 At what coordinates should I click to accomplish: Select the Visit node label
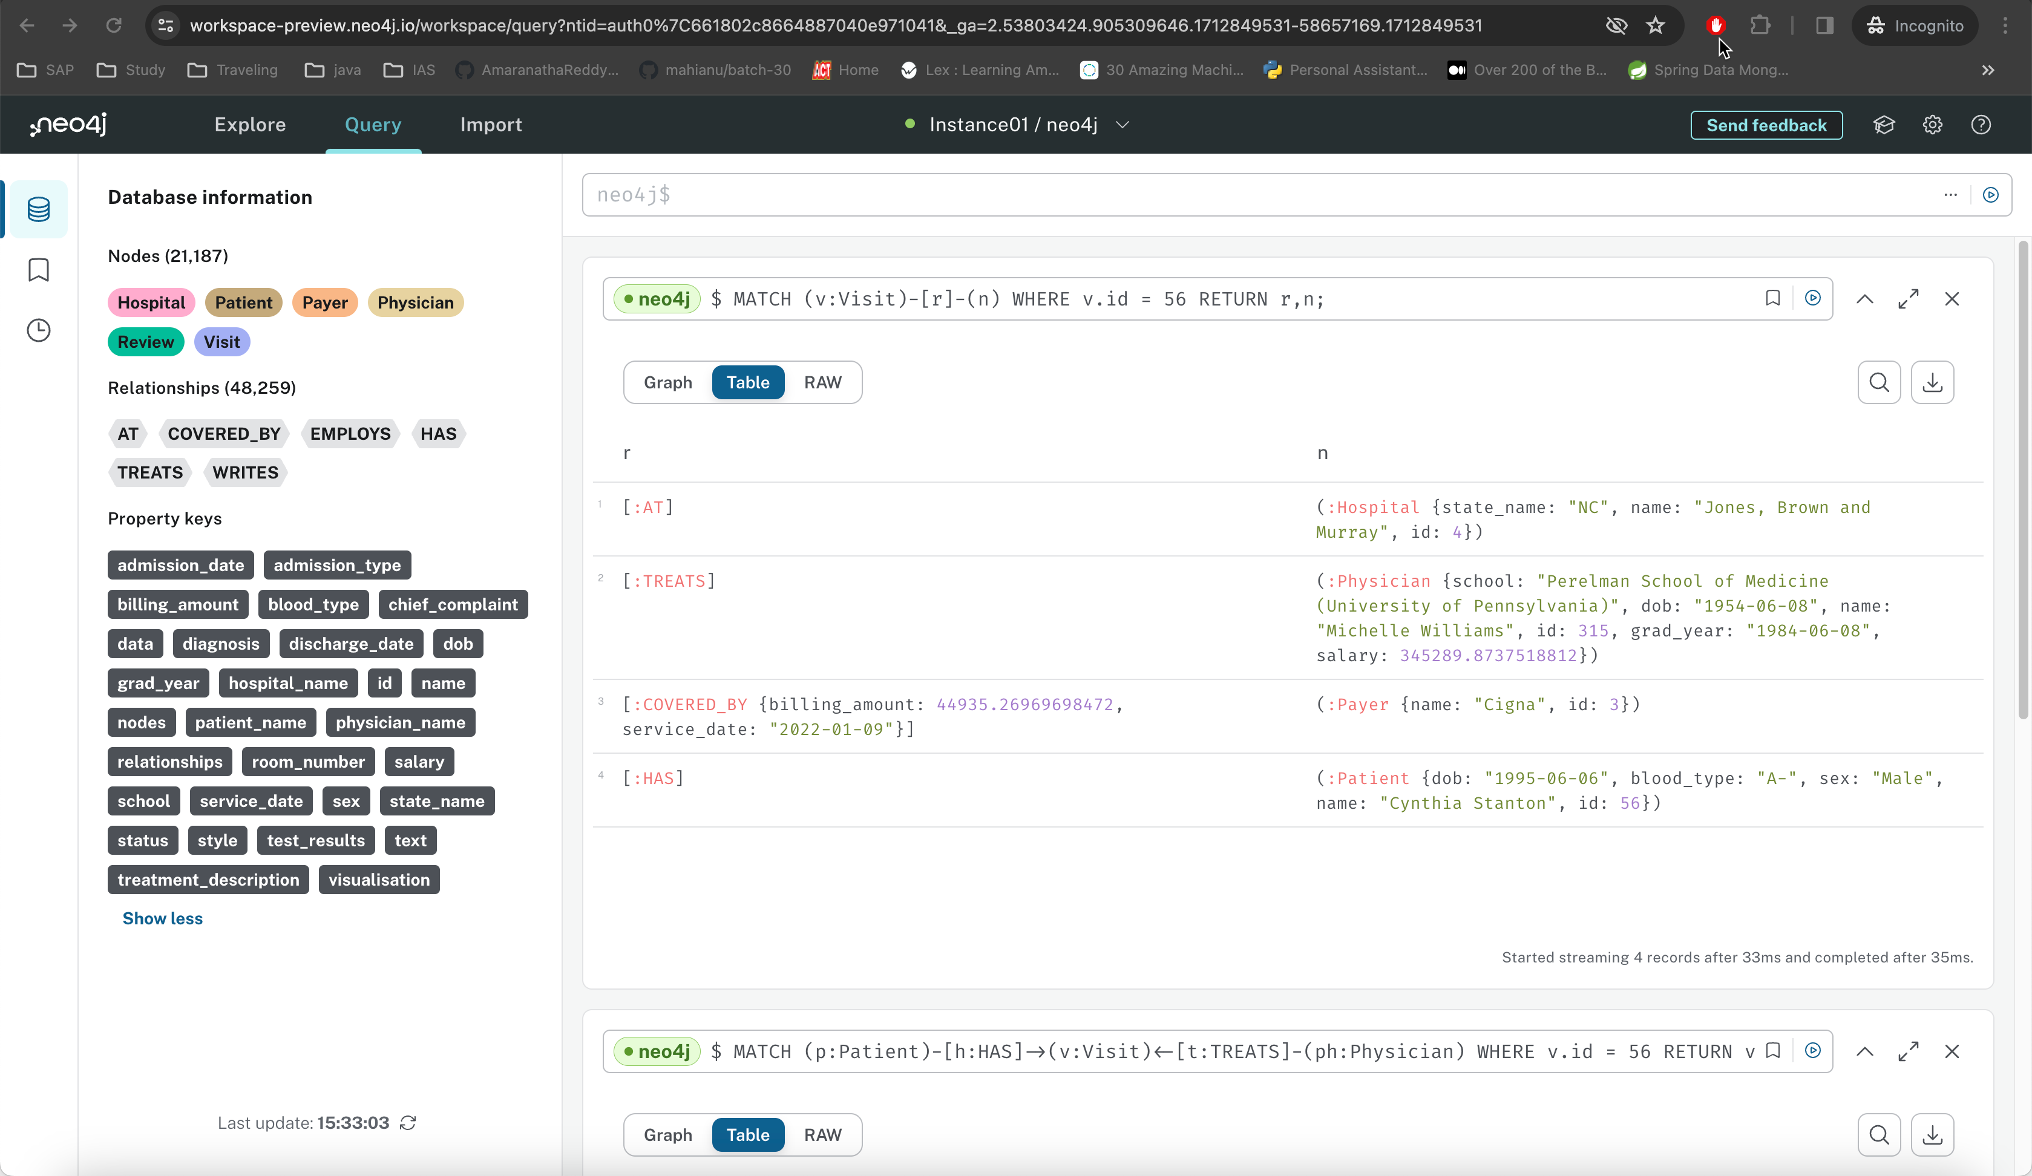tap(221, 342)
